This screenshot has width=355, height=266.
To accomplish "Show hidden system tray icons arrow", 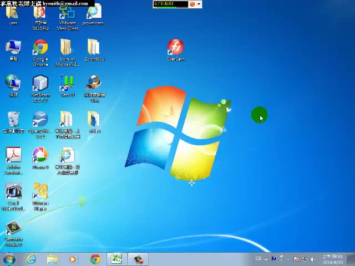I will coord(288,259).
